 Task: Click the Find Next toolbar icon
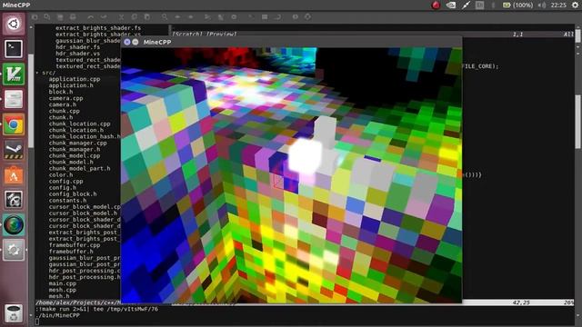pyautogui.click(x=177, y=17)
